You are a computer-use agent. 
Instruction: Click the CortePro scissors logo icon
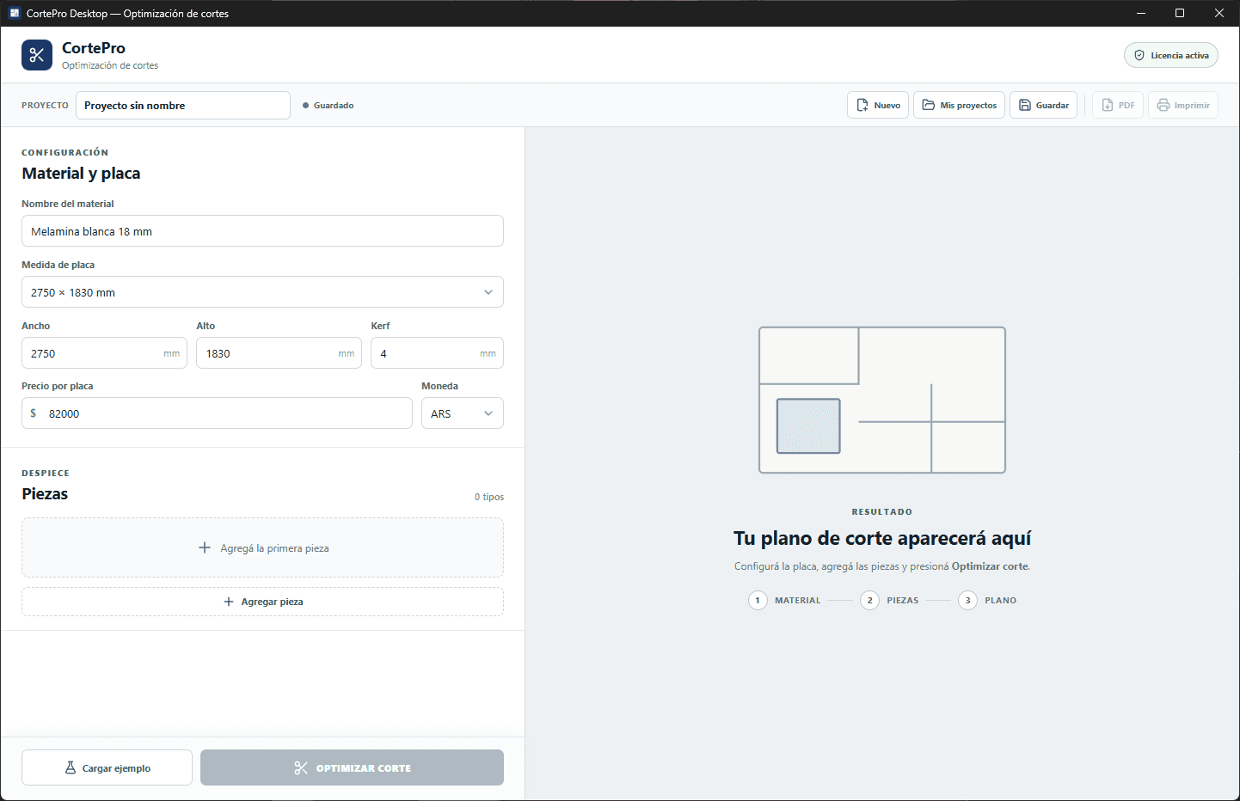pos(37,55)
